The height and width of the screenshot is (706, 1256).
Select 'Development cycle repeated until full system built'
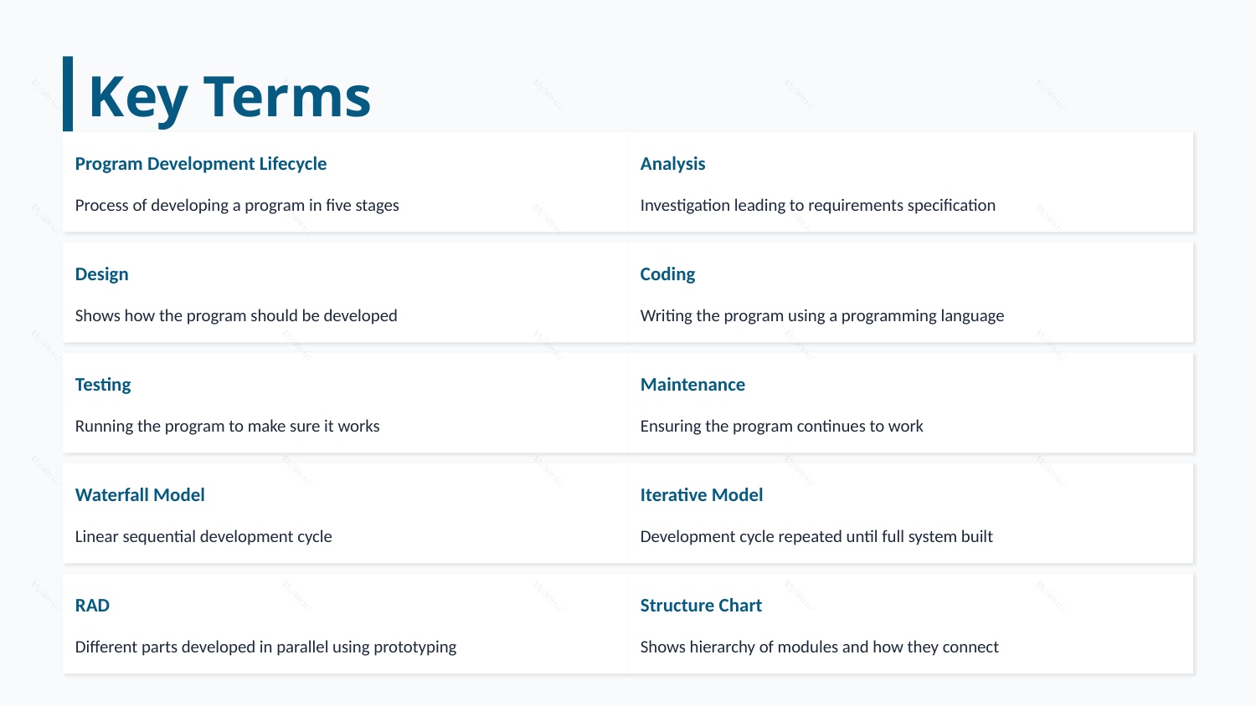coord(816,537)
